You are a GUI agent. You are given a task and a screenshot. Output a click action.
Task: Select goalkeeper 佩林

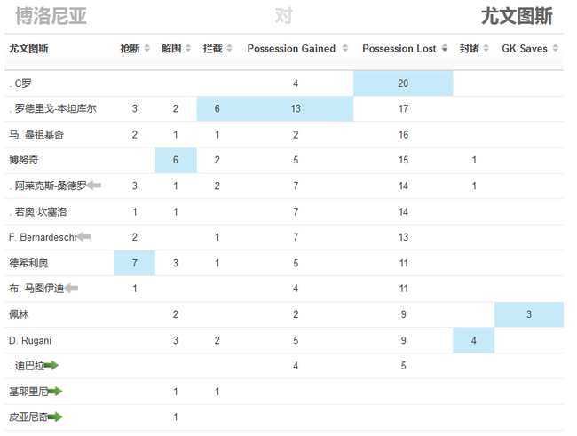pos(19,314)
